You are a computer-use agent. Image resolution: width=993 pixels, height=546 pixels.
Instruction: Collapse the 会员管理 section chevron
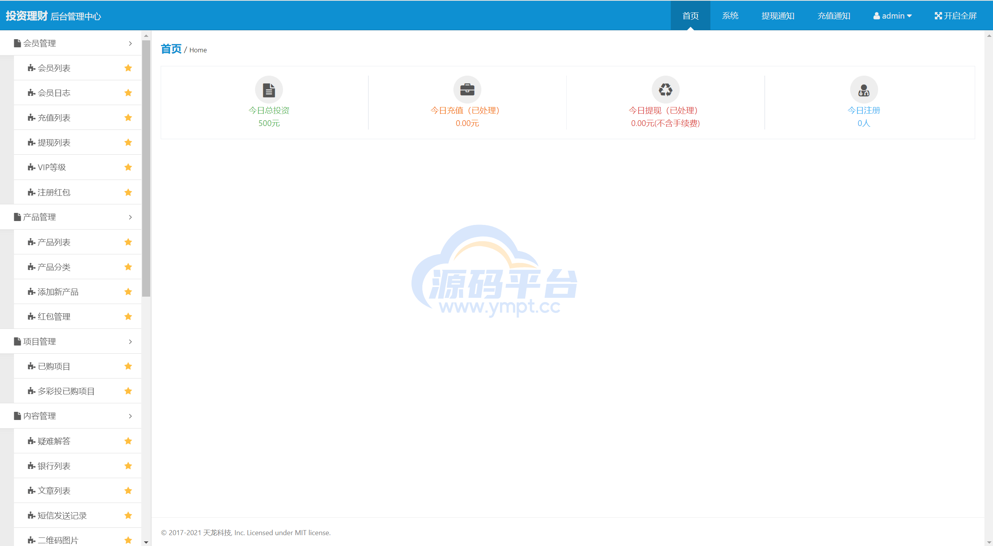(130, 43)
